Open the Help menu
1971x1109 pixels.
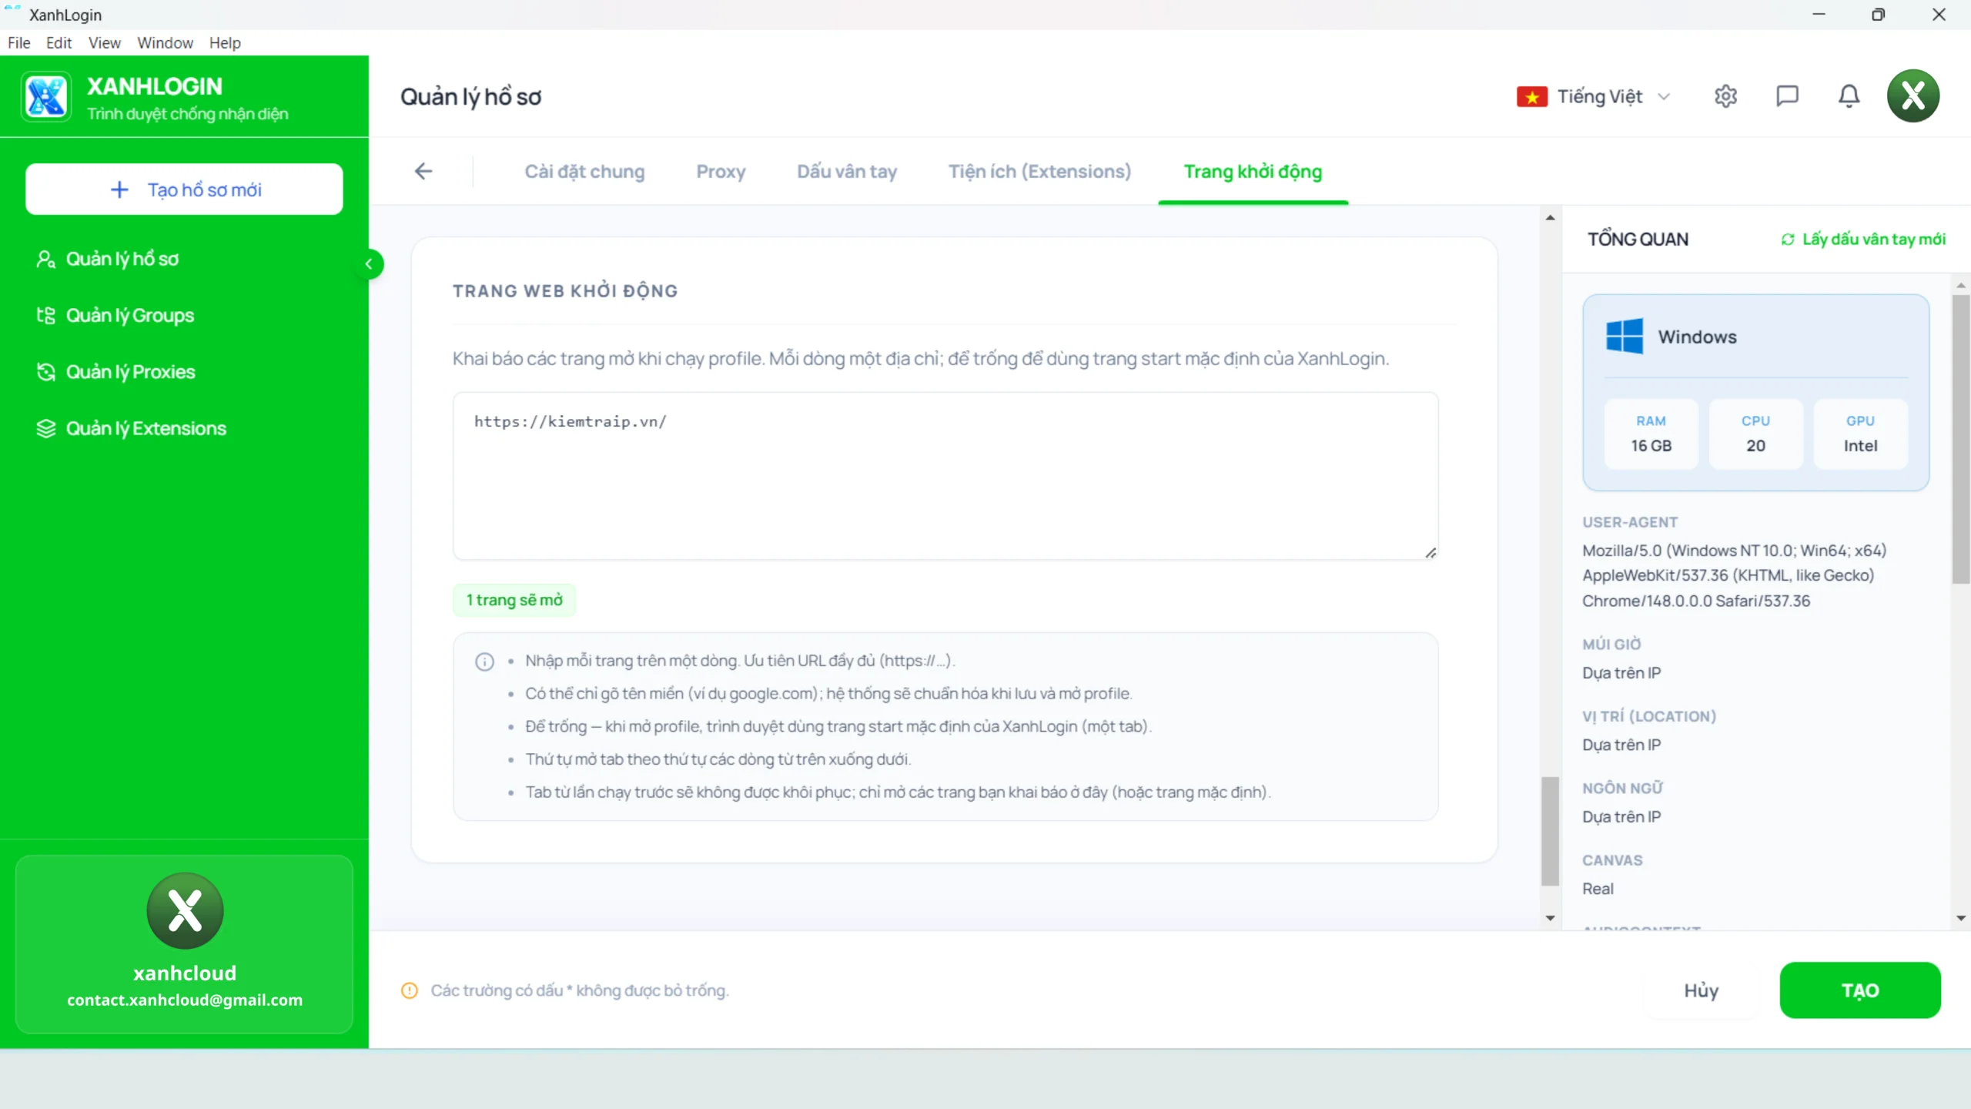pyautogui.click(x=225, y=43)
